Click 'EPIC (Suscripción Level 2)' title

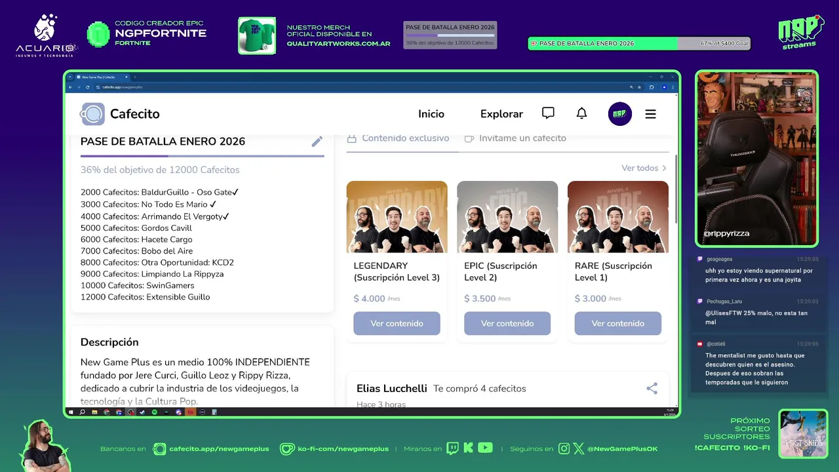pos(501,271)
